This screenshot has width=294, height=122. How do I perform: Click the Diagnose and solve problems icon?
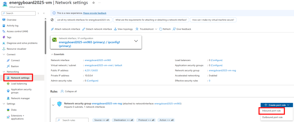(x=4, y=43)
